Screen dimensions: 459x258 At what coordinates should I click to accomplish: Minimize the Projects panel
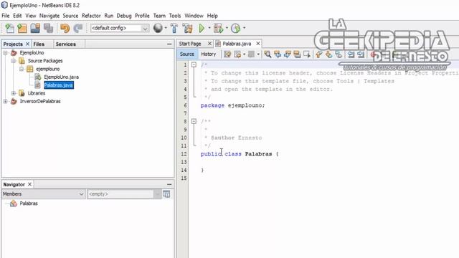pos(169,44)
